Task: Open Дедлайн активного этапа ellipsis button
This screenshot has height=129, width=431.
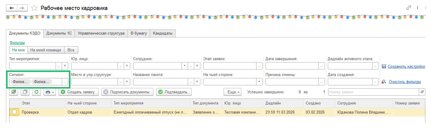Action: click(375, 66)
